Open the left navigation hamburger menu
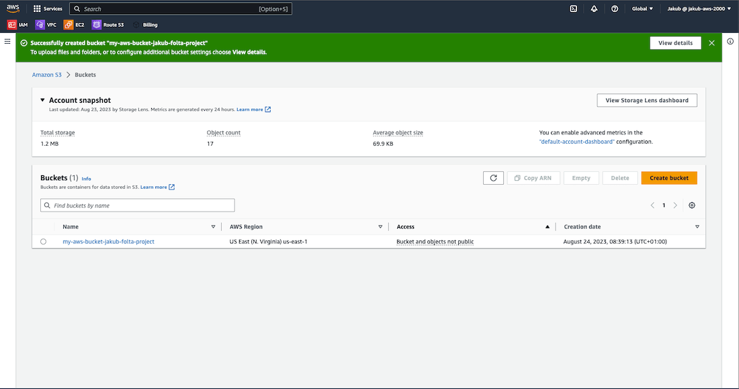The width and height of the screenshot is (739, 389). [7, 42]
